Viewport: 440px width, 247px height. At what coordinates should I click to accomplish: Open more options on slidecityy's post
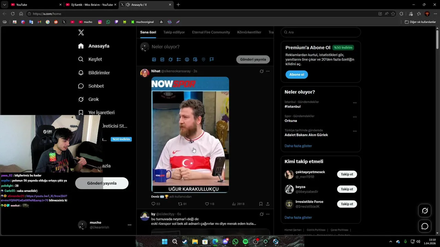[x=268, y=214]
